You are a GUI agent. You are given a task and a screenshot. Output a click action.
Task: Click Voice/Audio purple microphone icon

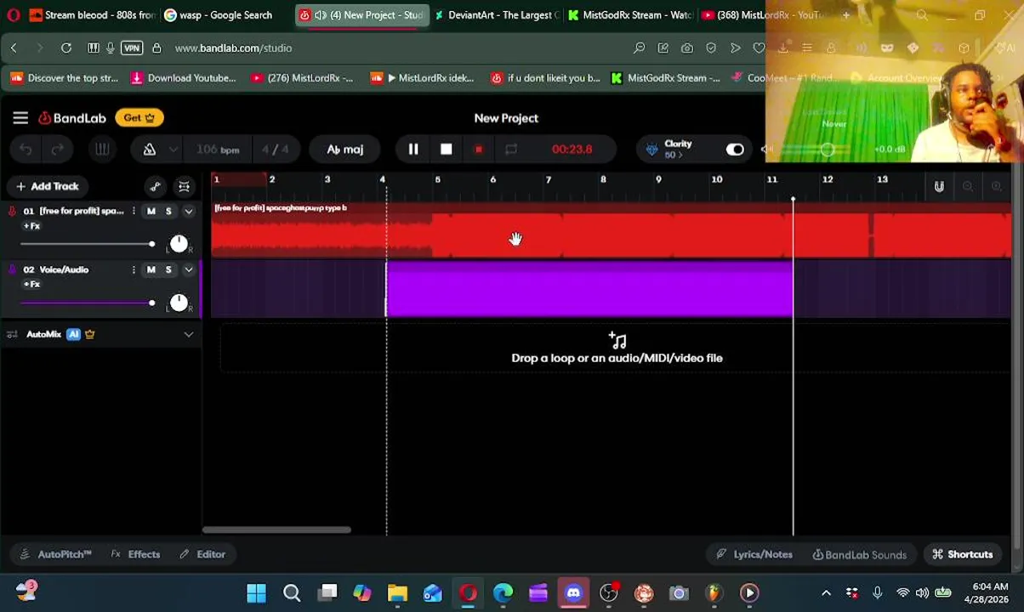[x=12, y=269]
